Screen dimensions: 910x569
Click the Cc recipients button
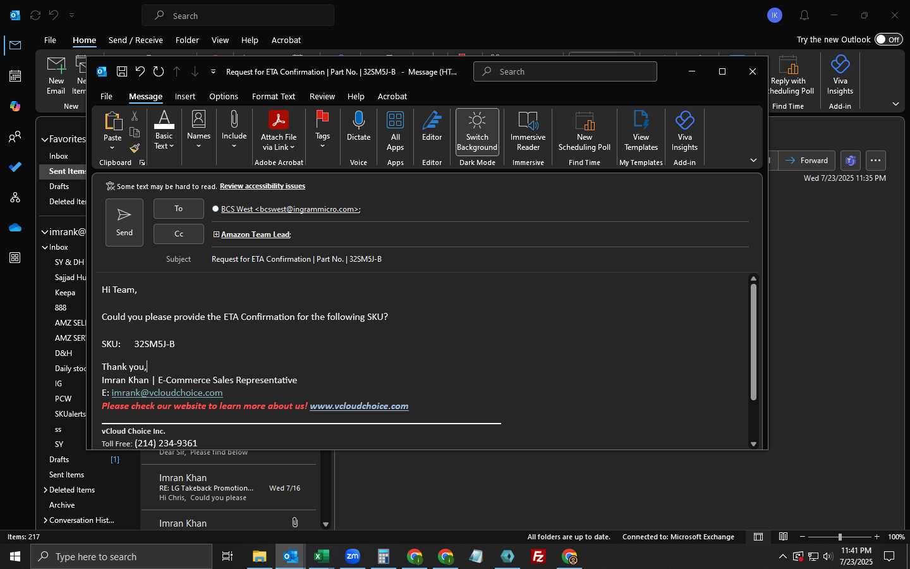[x=179, y=234]
